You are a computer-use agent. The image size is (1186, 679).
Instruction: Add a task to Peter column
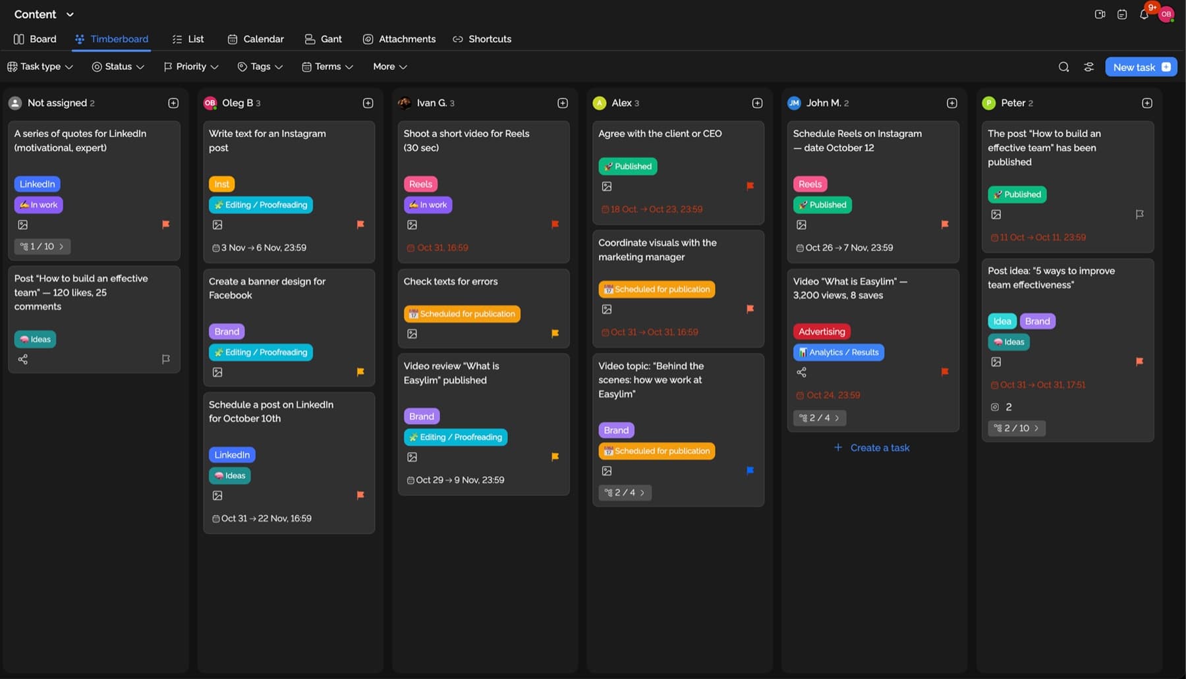(1147, 103)
